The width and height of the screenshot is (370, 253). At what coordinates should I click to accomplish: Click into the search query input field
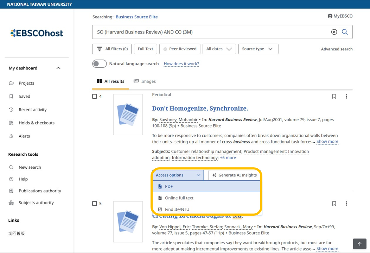click(x=211, y=32)
